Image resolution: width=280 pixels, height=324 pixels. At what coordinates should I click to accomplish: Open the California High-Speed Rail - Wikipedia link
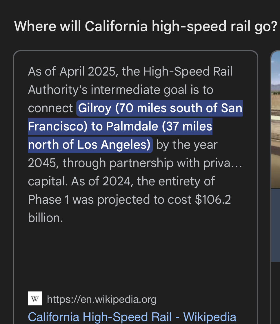[132, 317]
